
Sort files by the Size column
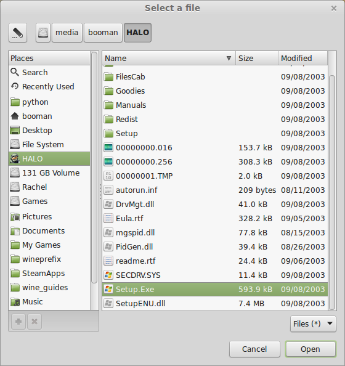pyautogui.click(x=257, y=58)
